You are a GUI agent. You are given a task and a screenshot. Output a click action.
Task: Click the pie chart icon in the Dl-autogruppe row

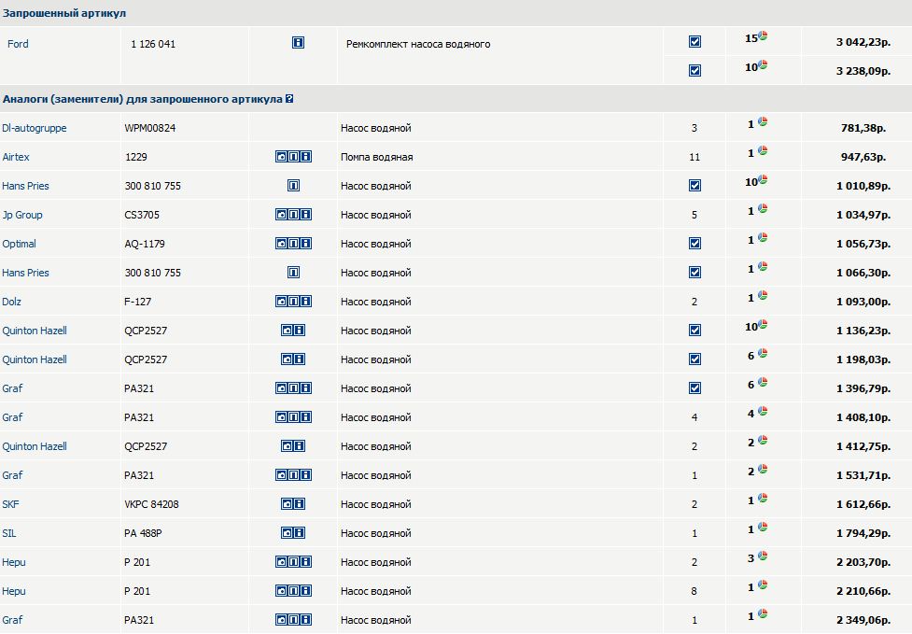point(763,122)
